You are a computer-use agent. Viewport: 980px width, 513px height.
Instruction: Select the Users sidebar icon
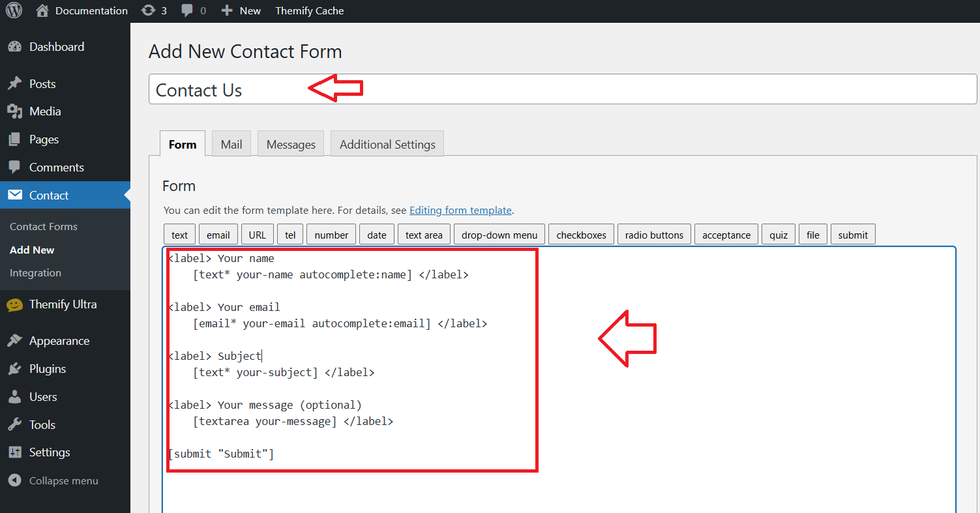(x=16, y=396)
